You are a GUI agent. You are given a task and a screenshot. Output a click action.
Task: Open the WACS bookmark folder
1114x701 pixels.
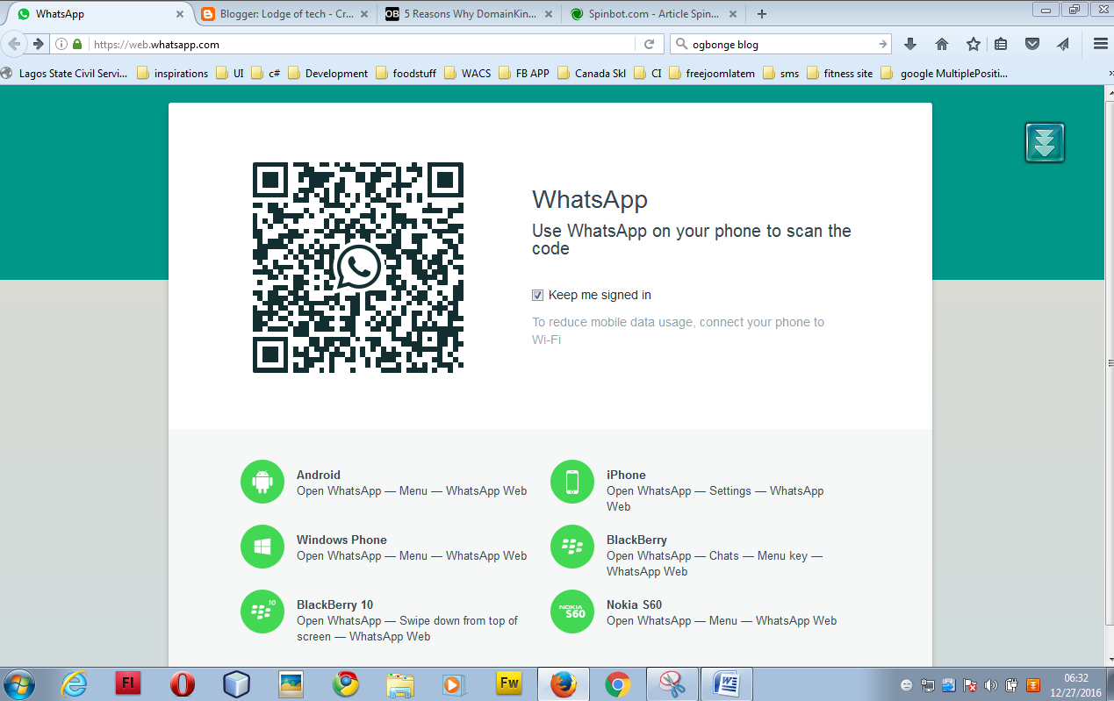tap(469, 74)
